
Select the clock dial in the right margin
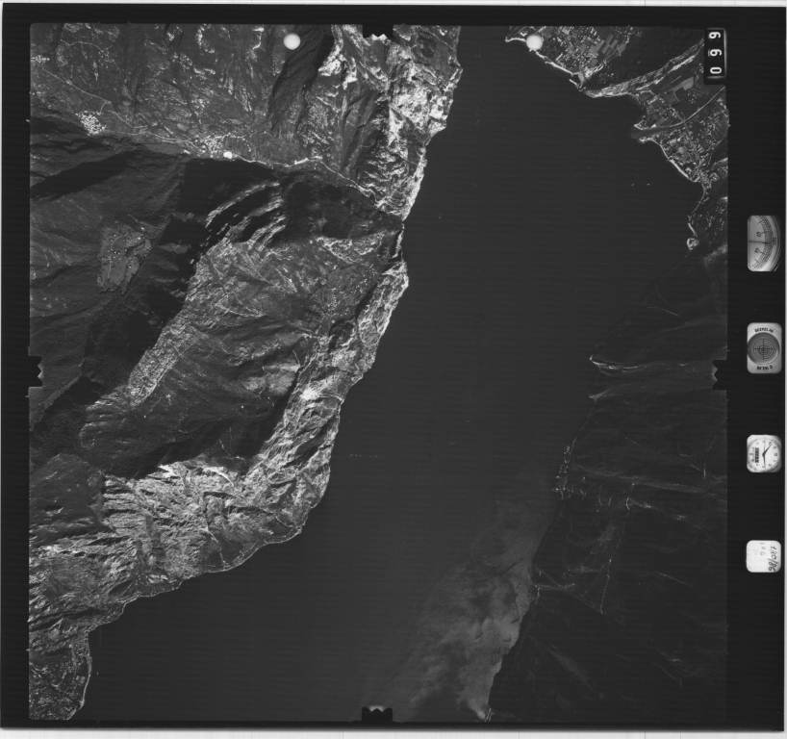pyautogui.click(x=763, y=453)
